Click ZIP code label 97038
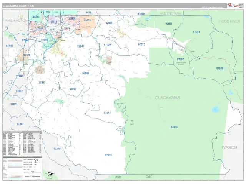246x184 pixels. pos(108,156)
